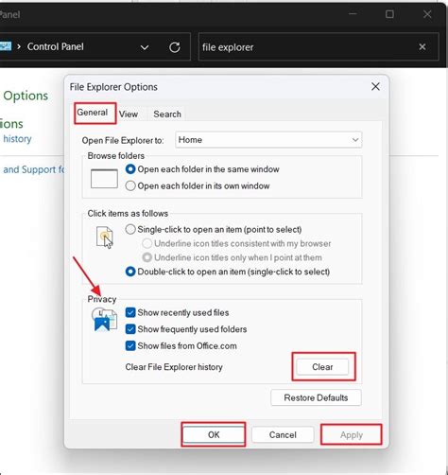This screenshot has height=475, width=448.
Task: Toggle 'Show recently used files' checkbox
Action: (130, 312)
